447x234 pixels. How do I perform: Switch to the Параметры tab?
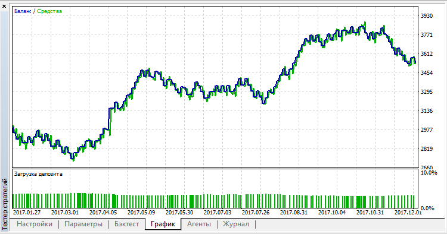83,224
